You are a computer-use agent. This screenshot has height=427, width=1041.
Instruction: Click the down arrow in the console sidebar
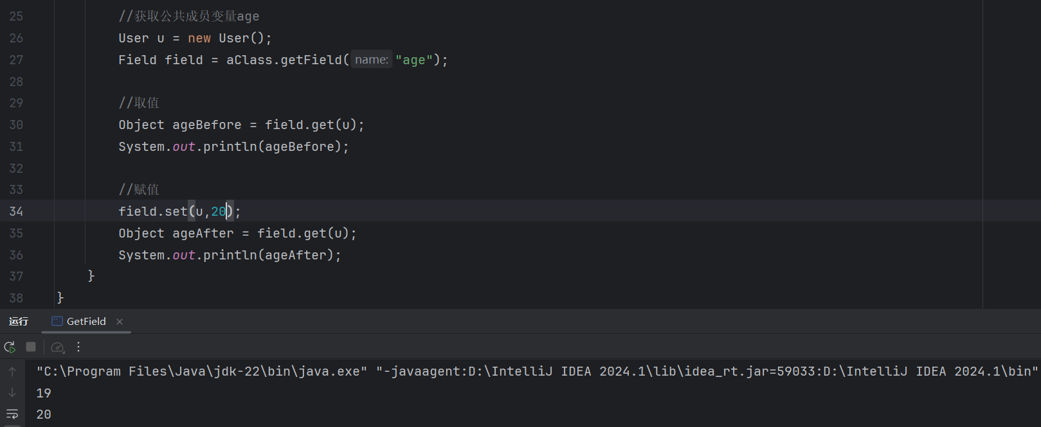click(x=12, y=393)
